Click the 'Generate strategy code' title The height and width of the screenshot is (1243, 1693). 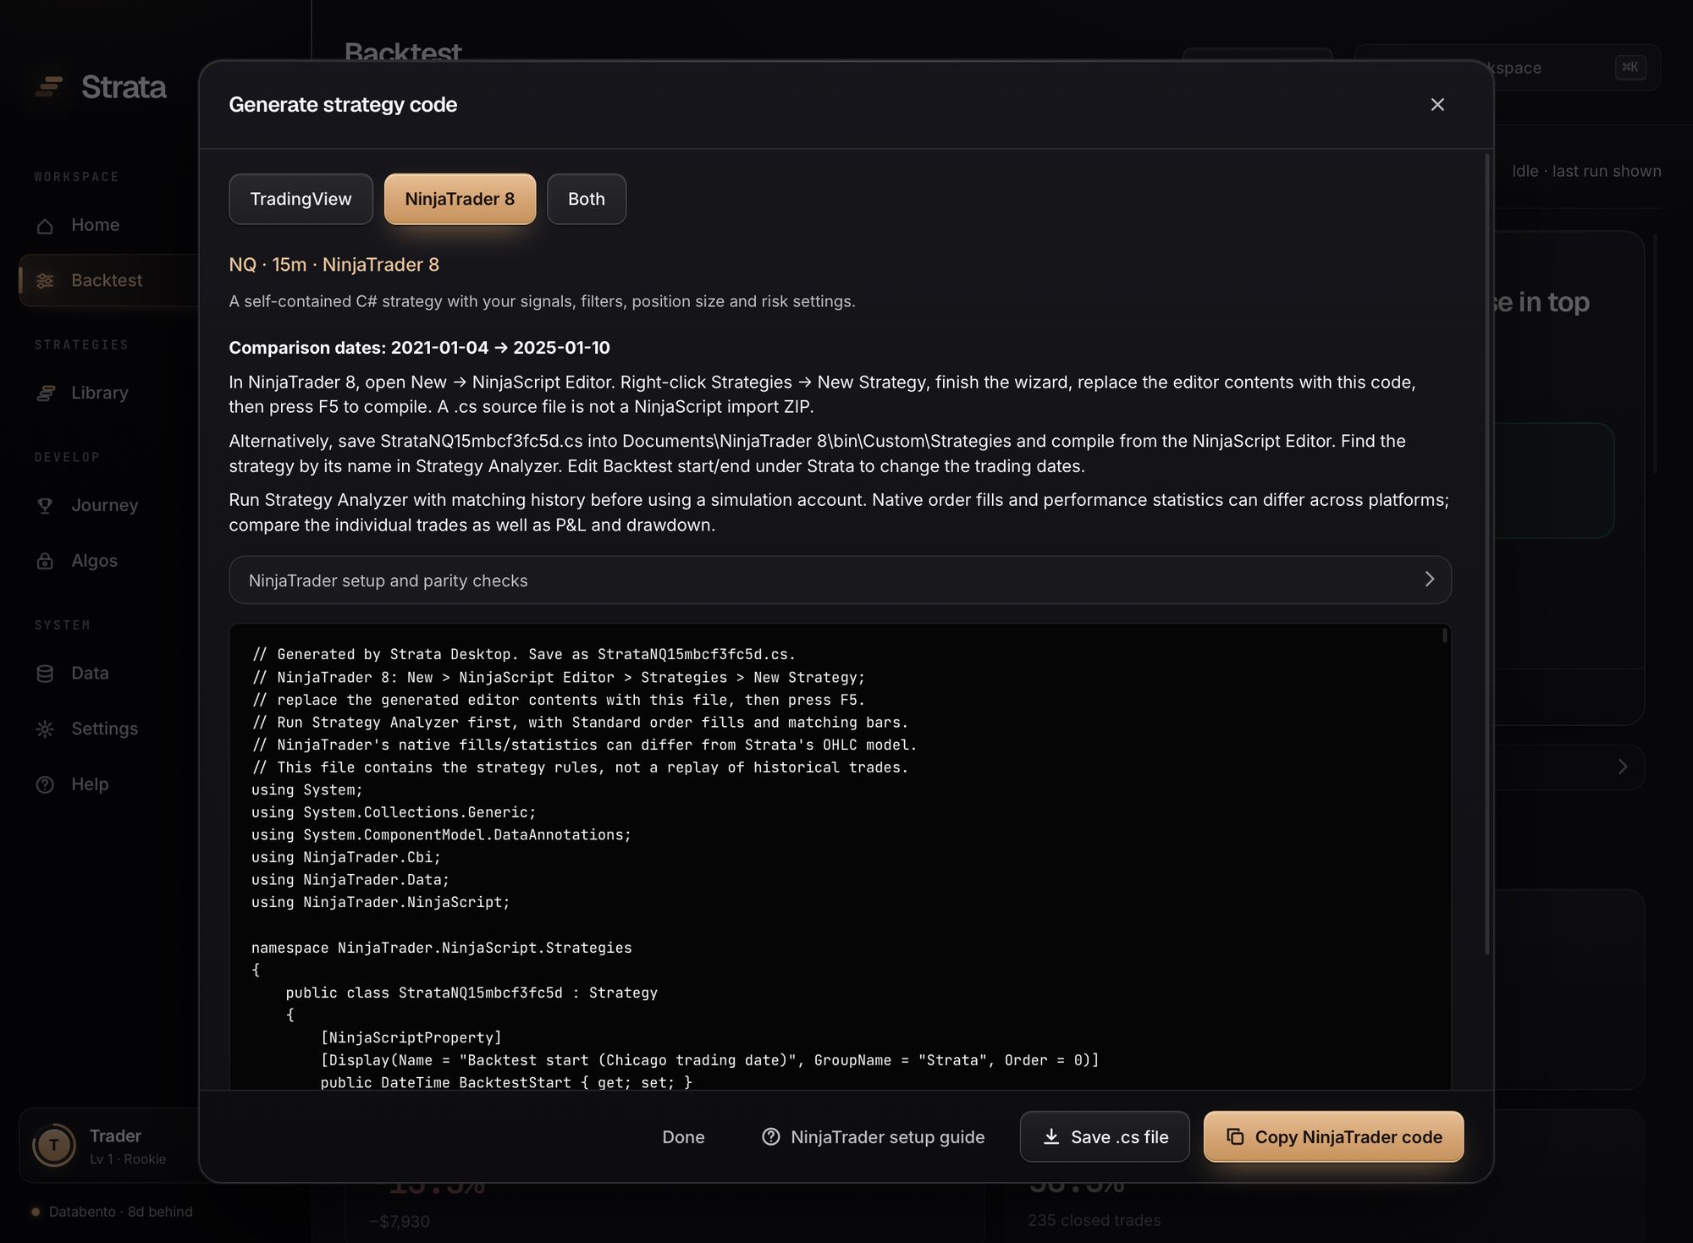(343, 105)
